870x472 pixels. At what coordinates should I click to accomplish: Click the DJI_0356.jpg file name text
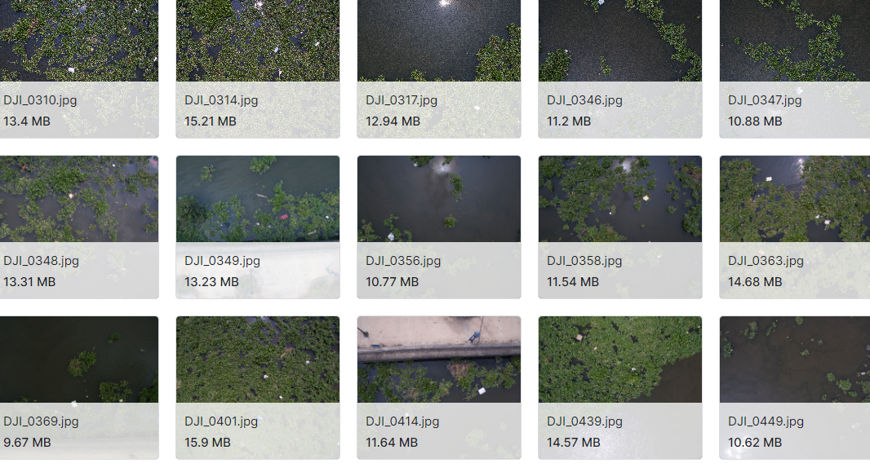403,261
